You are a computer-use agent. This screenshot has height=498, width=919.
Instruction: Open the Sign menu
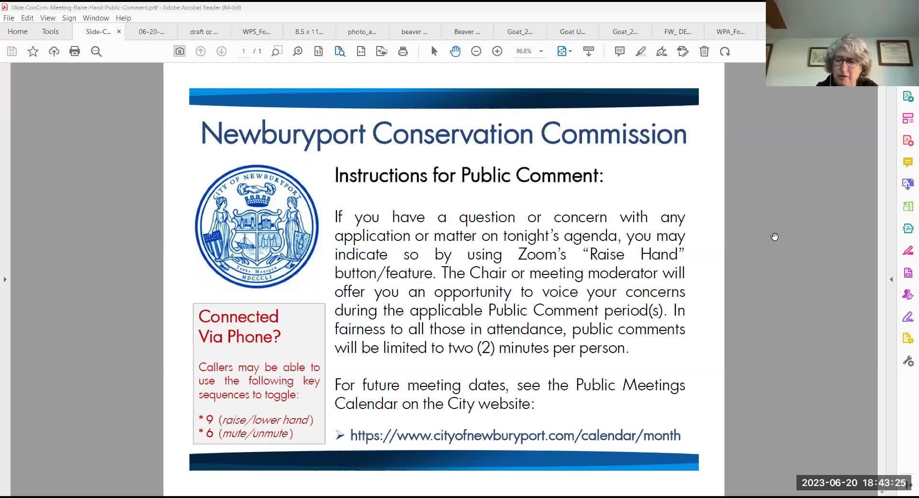tap(69, 18)
